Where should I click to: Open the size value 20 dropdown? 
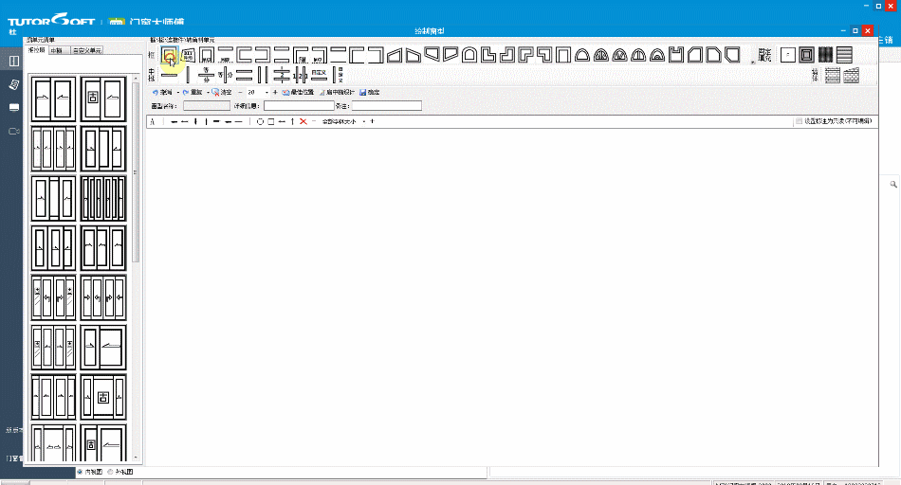point(267,93)
